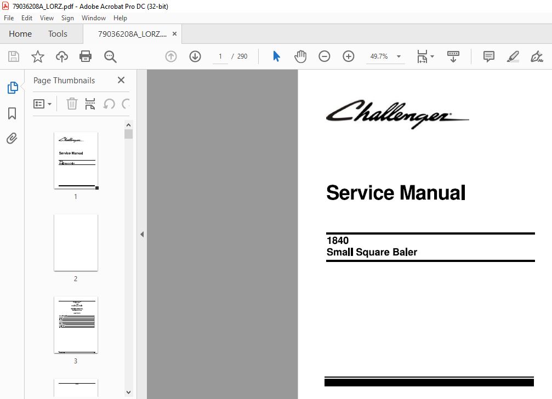Open the thumbnails options dropdown menu
The image size is (552, 399).
coord(42,104)
